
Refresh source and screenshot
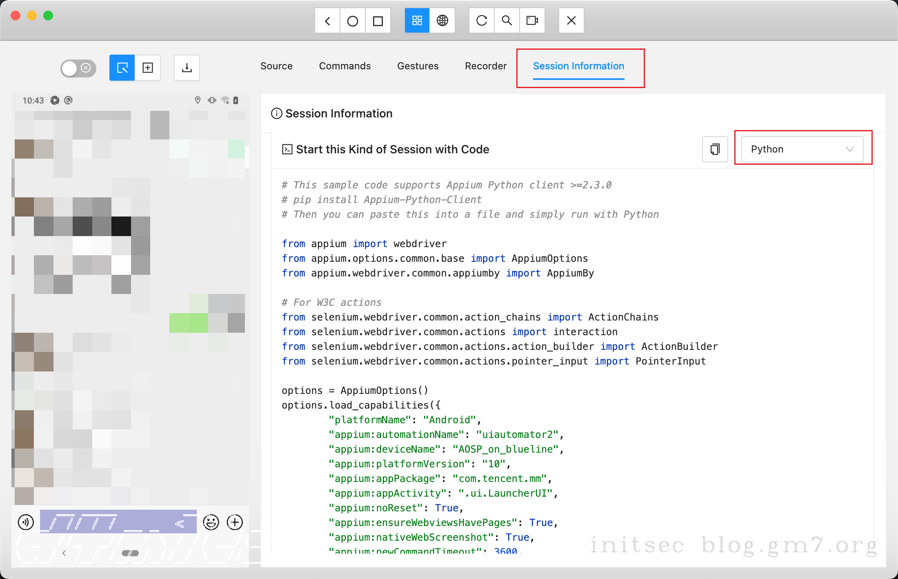pyautogui.click(x=482, y=20)
